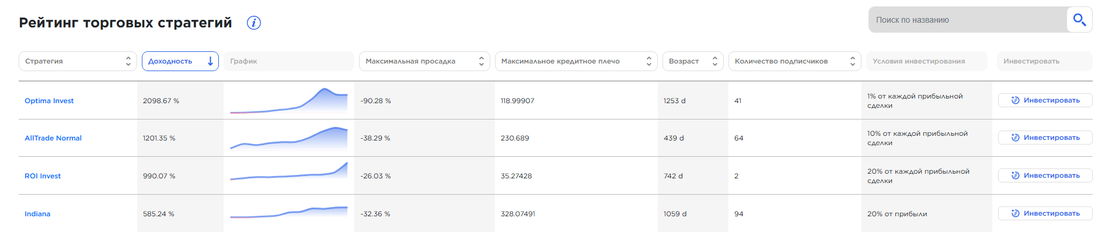Click invest icon in Optima Invest row
The height and width of the screenshot is (232, 1095).
[x=1016, y=100]
